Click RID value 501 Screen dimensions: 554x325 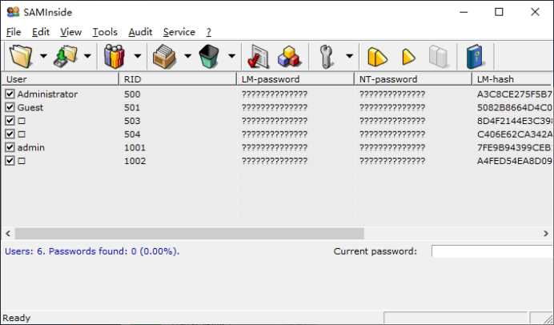click(x=132, y=107)
